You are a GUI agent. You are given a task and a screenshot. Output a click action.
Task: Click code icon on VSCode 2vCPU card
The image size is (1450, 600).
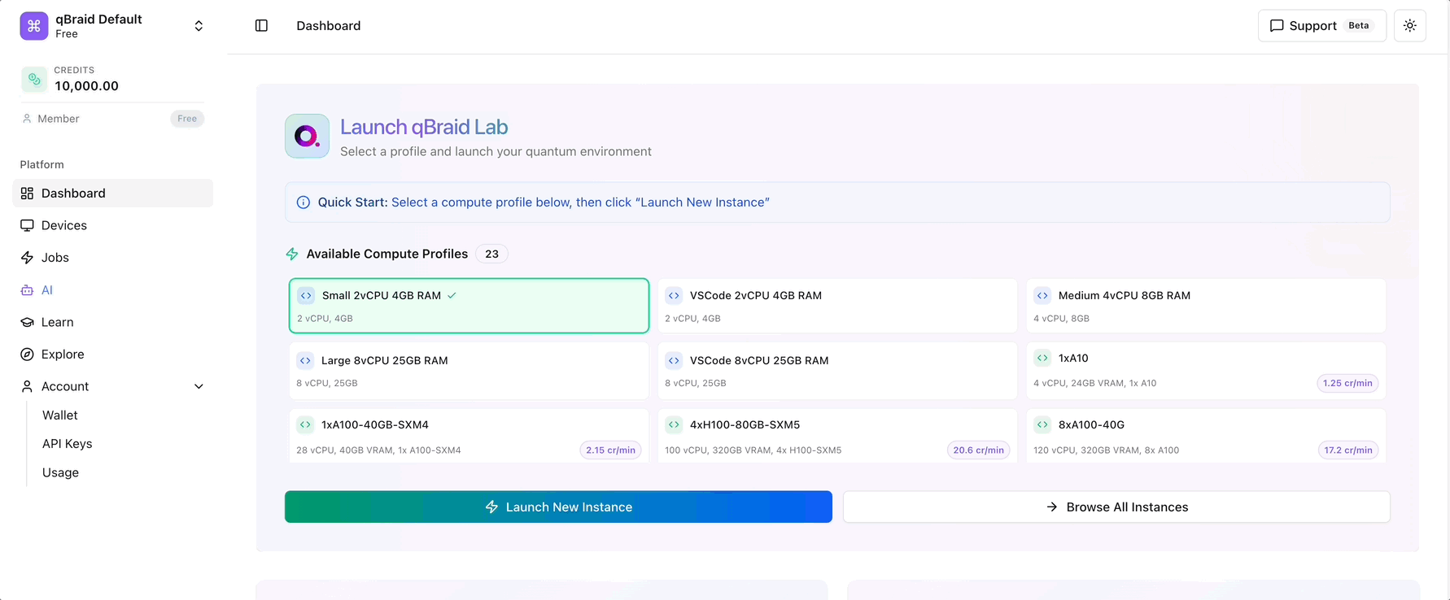674,296
